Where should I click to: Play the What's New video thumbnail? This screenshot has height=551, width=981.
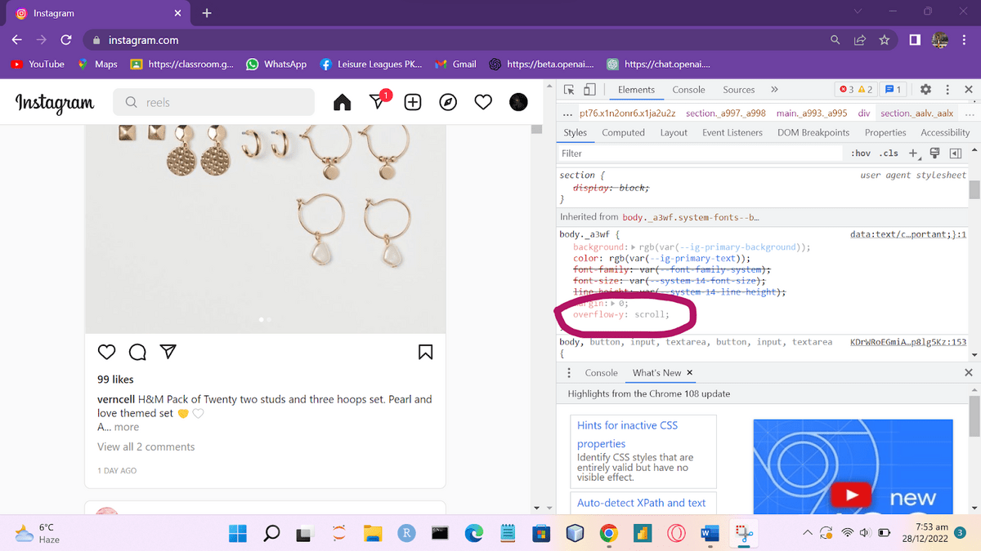pyautogui.click(x=853, y=495)
